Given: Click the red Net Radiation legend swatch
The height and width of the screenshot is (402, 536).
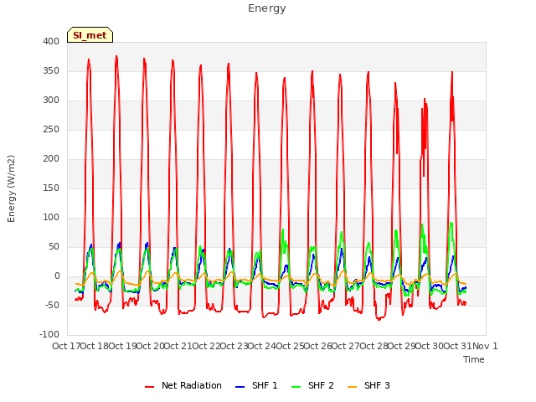Looking at the screenshot, I should point(149,387).
